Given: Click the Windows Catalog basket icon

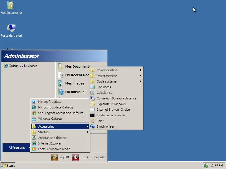Looking at the screenshot, I should pyautogui.click(x=34, y=119).
